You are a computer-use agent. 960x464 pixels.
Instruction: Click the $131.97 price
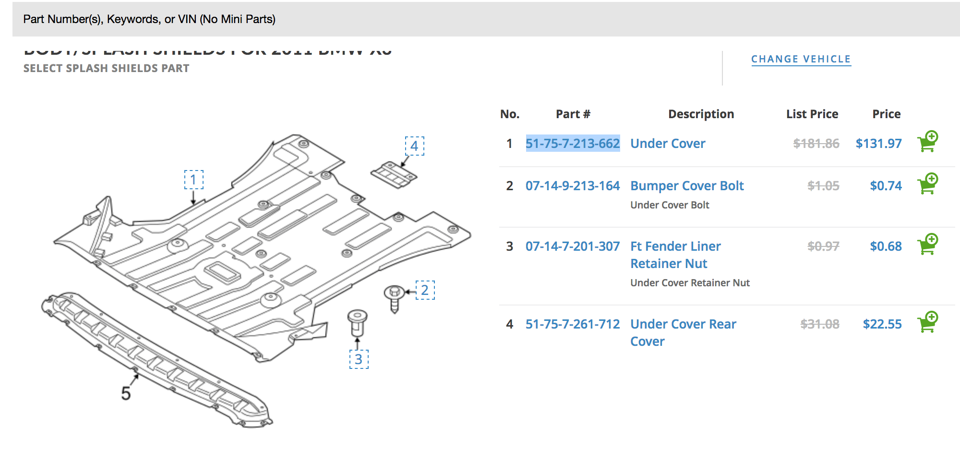pyautogui.click(x=878, y=143)
